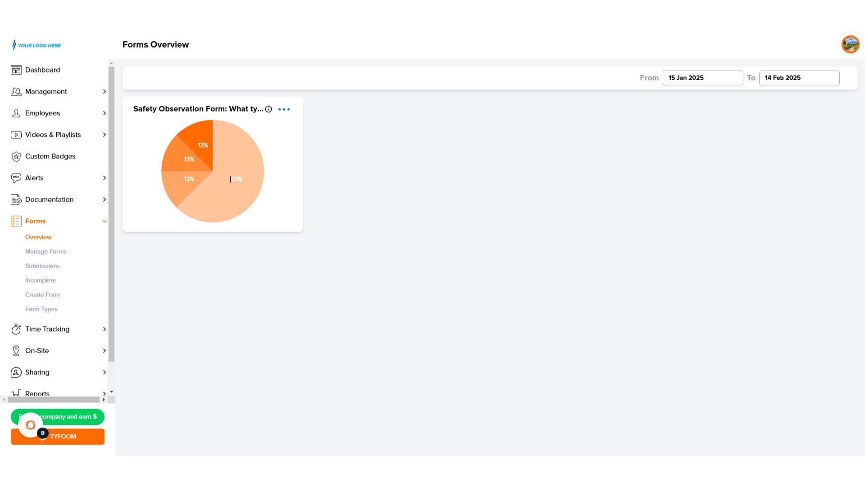The height and width of the screenshot is (486, 865).
Task: Select Overview under Forms section
Action: tap(38, 237)
